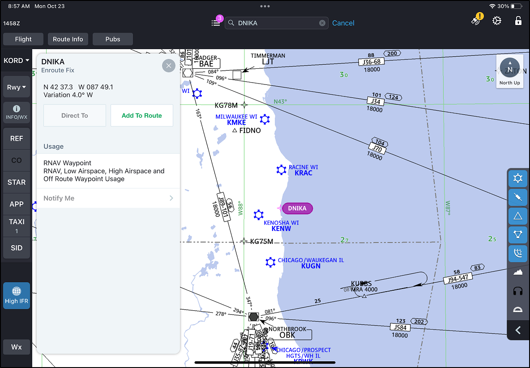The width and height of the screenshot is (530, 368).
Task: Switch to the Route Info tab
Action: (68, 39)
